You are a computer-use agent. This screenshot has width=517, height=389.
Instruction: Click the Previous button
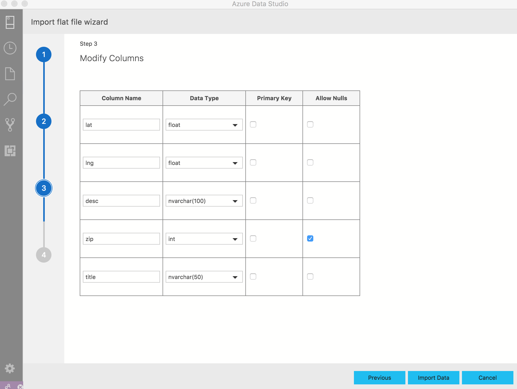point(379,377)
